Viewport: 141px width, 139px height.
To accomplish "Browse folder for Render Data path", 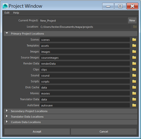I will pyautogui.click(x=134, y=63).
